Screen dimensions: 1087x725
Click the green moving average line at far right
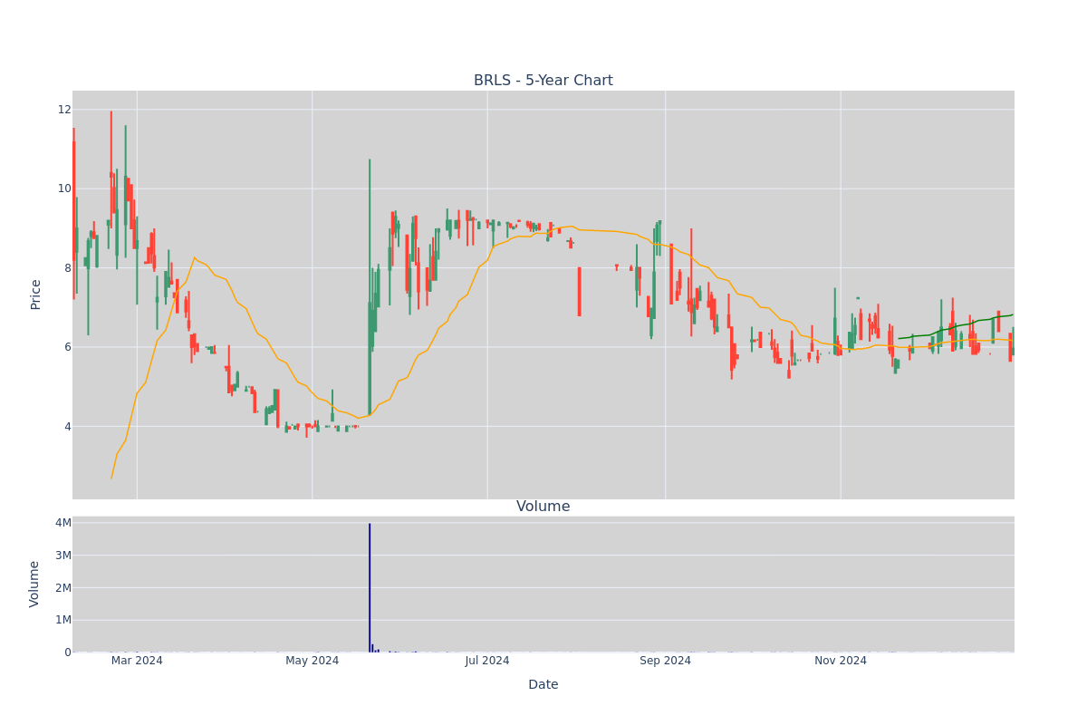pos(956,326)
